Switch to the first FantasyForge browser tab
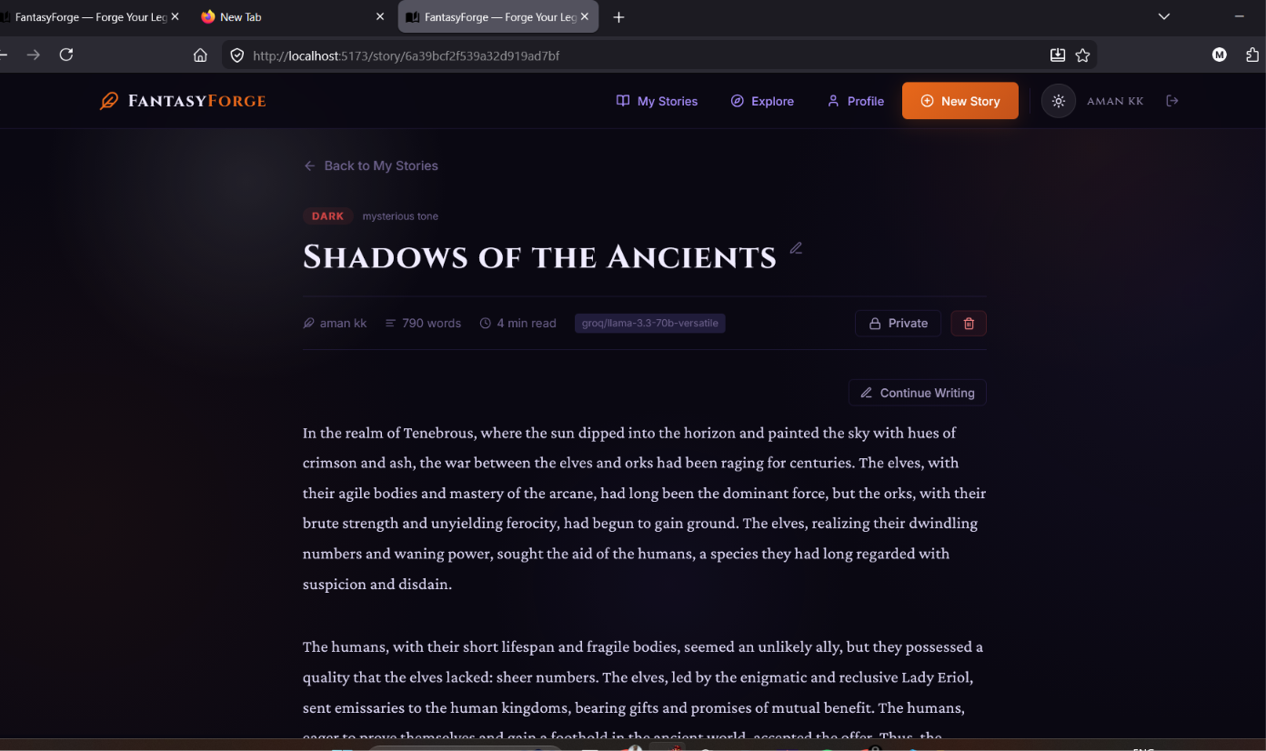The height and width of the screenshot is (751, 1266). [86, 16]
